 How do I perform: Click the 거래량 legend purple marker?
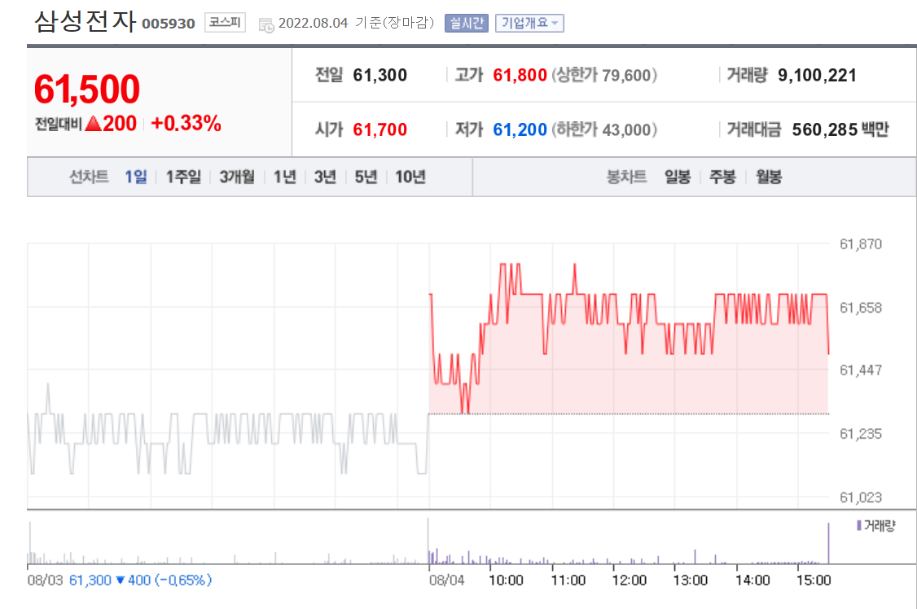click(x=859, y=525)
